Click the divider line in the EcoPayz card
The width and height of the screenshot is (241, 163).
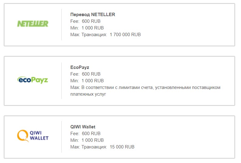tap(61, 81)
